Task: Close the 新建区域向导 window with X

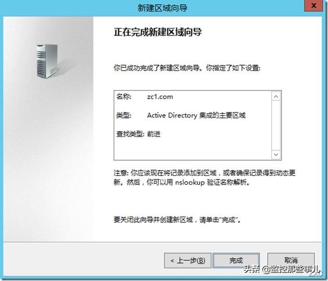Action: (314, 6)
